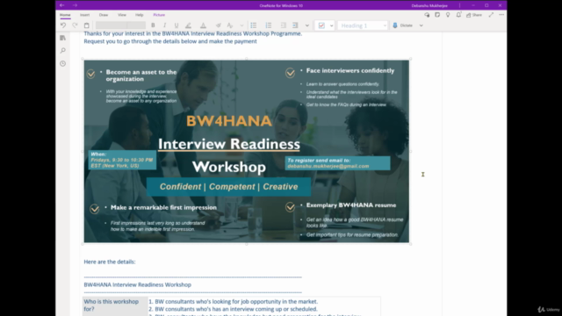This screenshot has height=316, width=562.
Task: Show the notebooks navigation icon
Action: tap(63, 38)
